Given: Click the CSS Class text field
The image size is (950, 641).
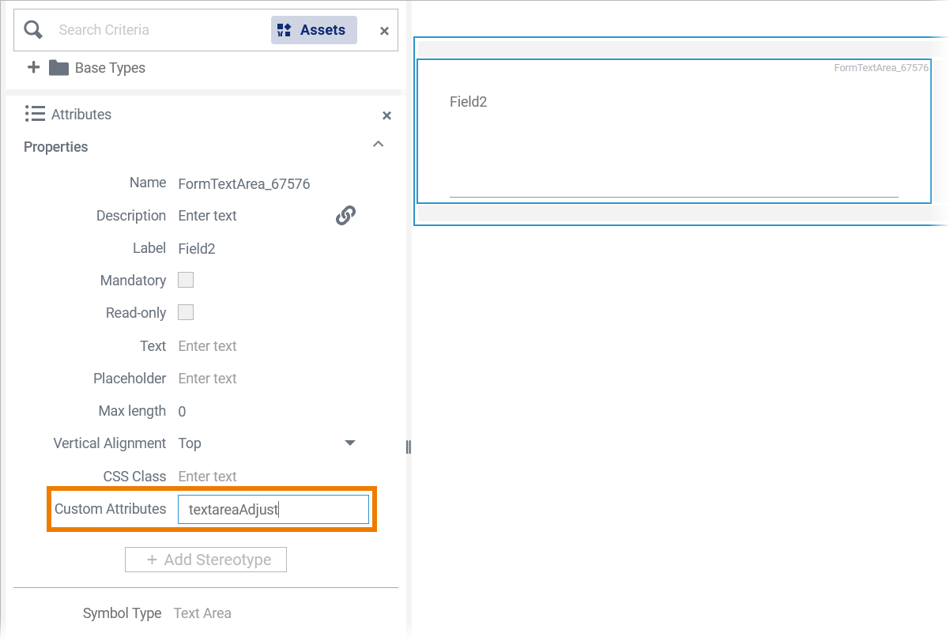Looking at the screenshot, I should [x=261, y=476].
